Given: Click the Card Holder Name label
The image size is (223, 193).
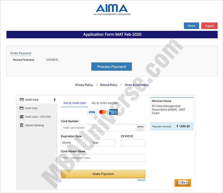Looking at the screenshot, I should pos(73,151).
